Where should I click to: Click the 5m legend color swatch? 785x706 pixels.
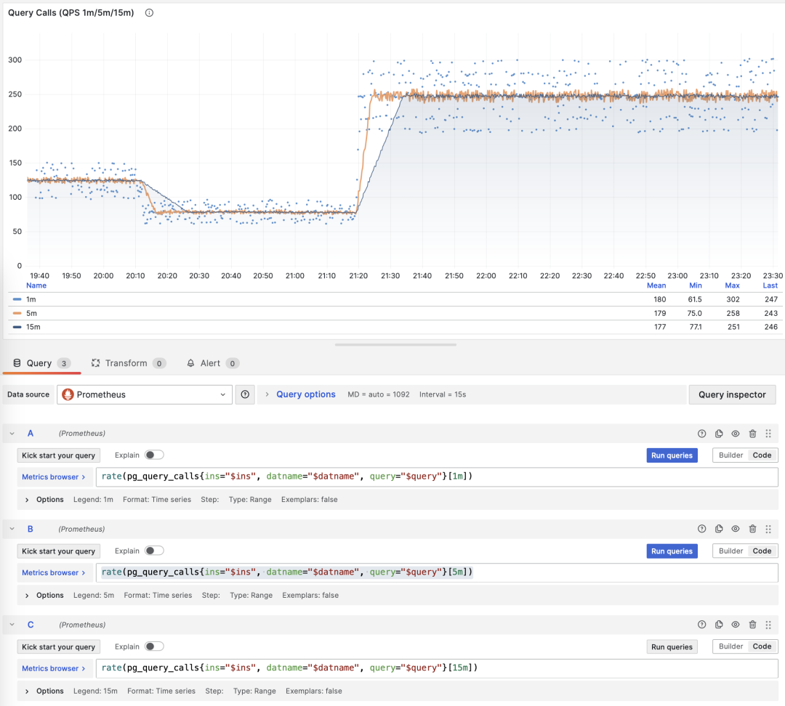pyautogui.click(x=17, y=313)
